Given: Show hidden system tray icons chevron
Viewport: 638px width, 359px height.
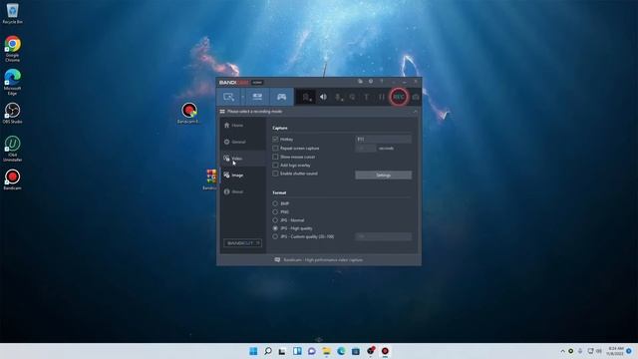Looking at the screenshot, I should pos(562,351).
